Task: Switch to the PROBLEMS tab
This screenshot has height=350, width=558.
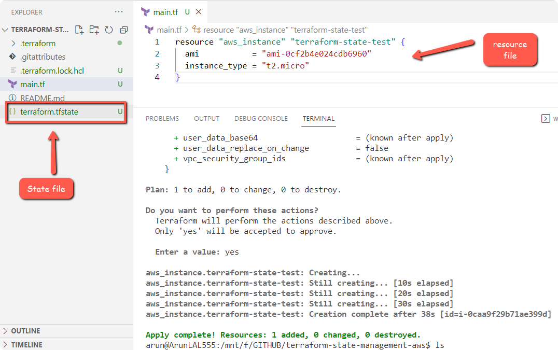Action: (162, 119)
